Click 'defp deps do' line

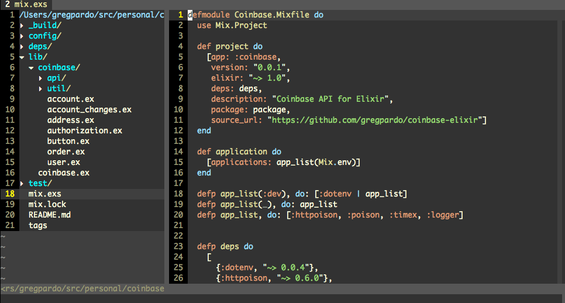pyautogui.click(x=225, y=246)
